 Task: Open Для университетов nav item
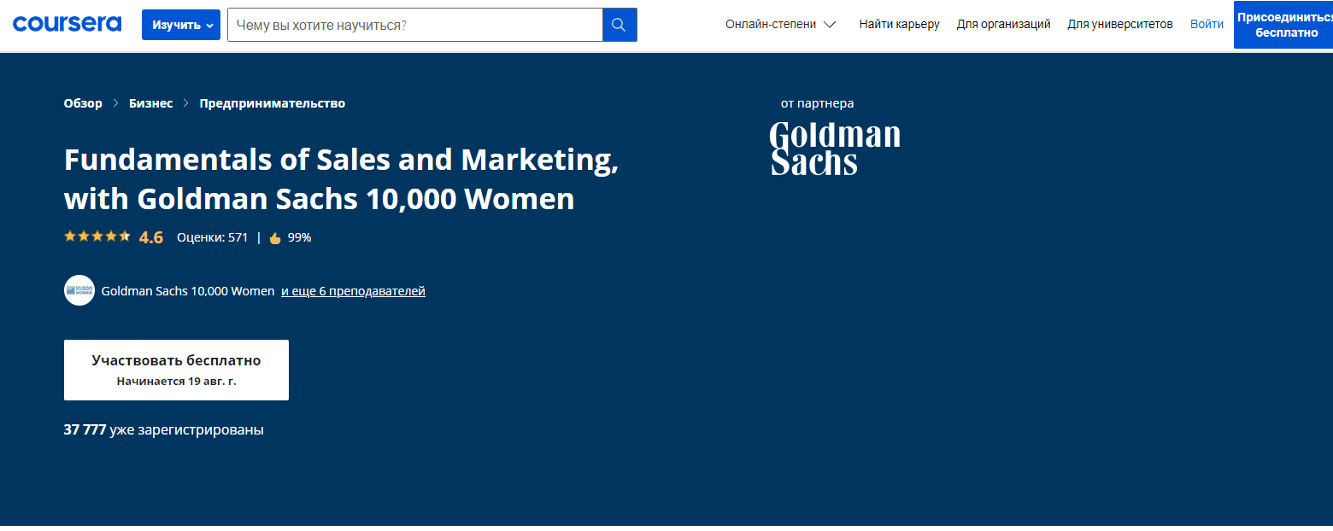click(1119, 24)
